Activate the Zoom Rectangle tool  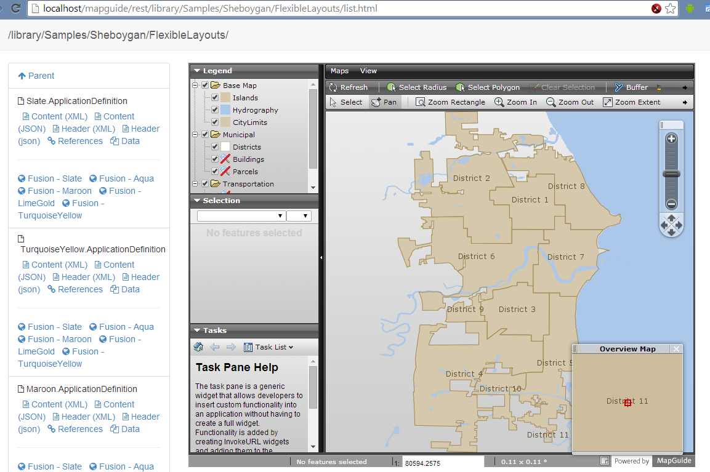tap(450, 102)
